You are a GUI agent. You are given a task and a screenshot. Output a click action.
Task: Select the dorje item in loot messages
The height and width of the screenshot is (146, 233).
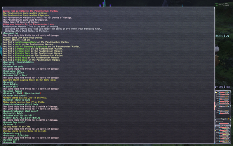coord(18,44)
